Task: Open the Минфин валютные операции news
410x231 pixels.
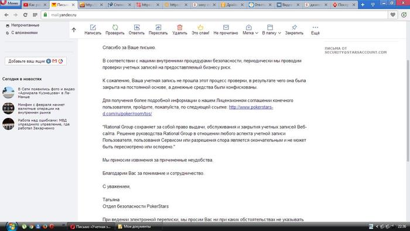Action: point(42,108)
